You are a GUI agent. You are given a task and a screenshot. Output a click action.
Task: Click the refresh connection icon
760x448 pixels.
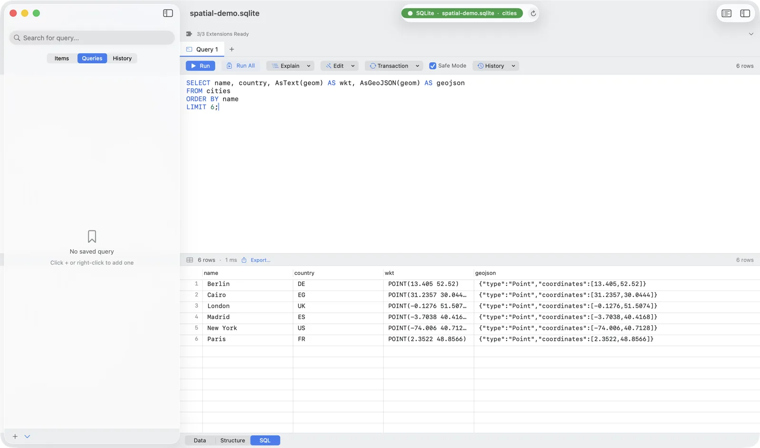tap(533, 13)
